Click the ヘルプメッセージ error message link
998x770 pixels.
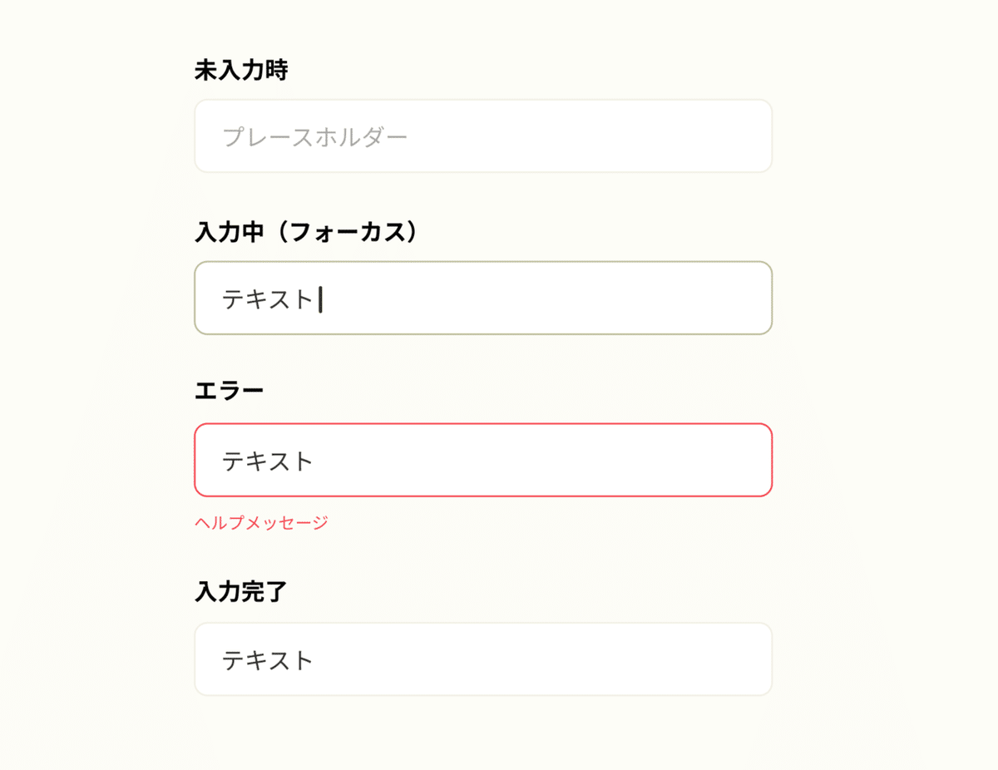pyautogui.click(x=261, y=522)
